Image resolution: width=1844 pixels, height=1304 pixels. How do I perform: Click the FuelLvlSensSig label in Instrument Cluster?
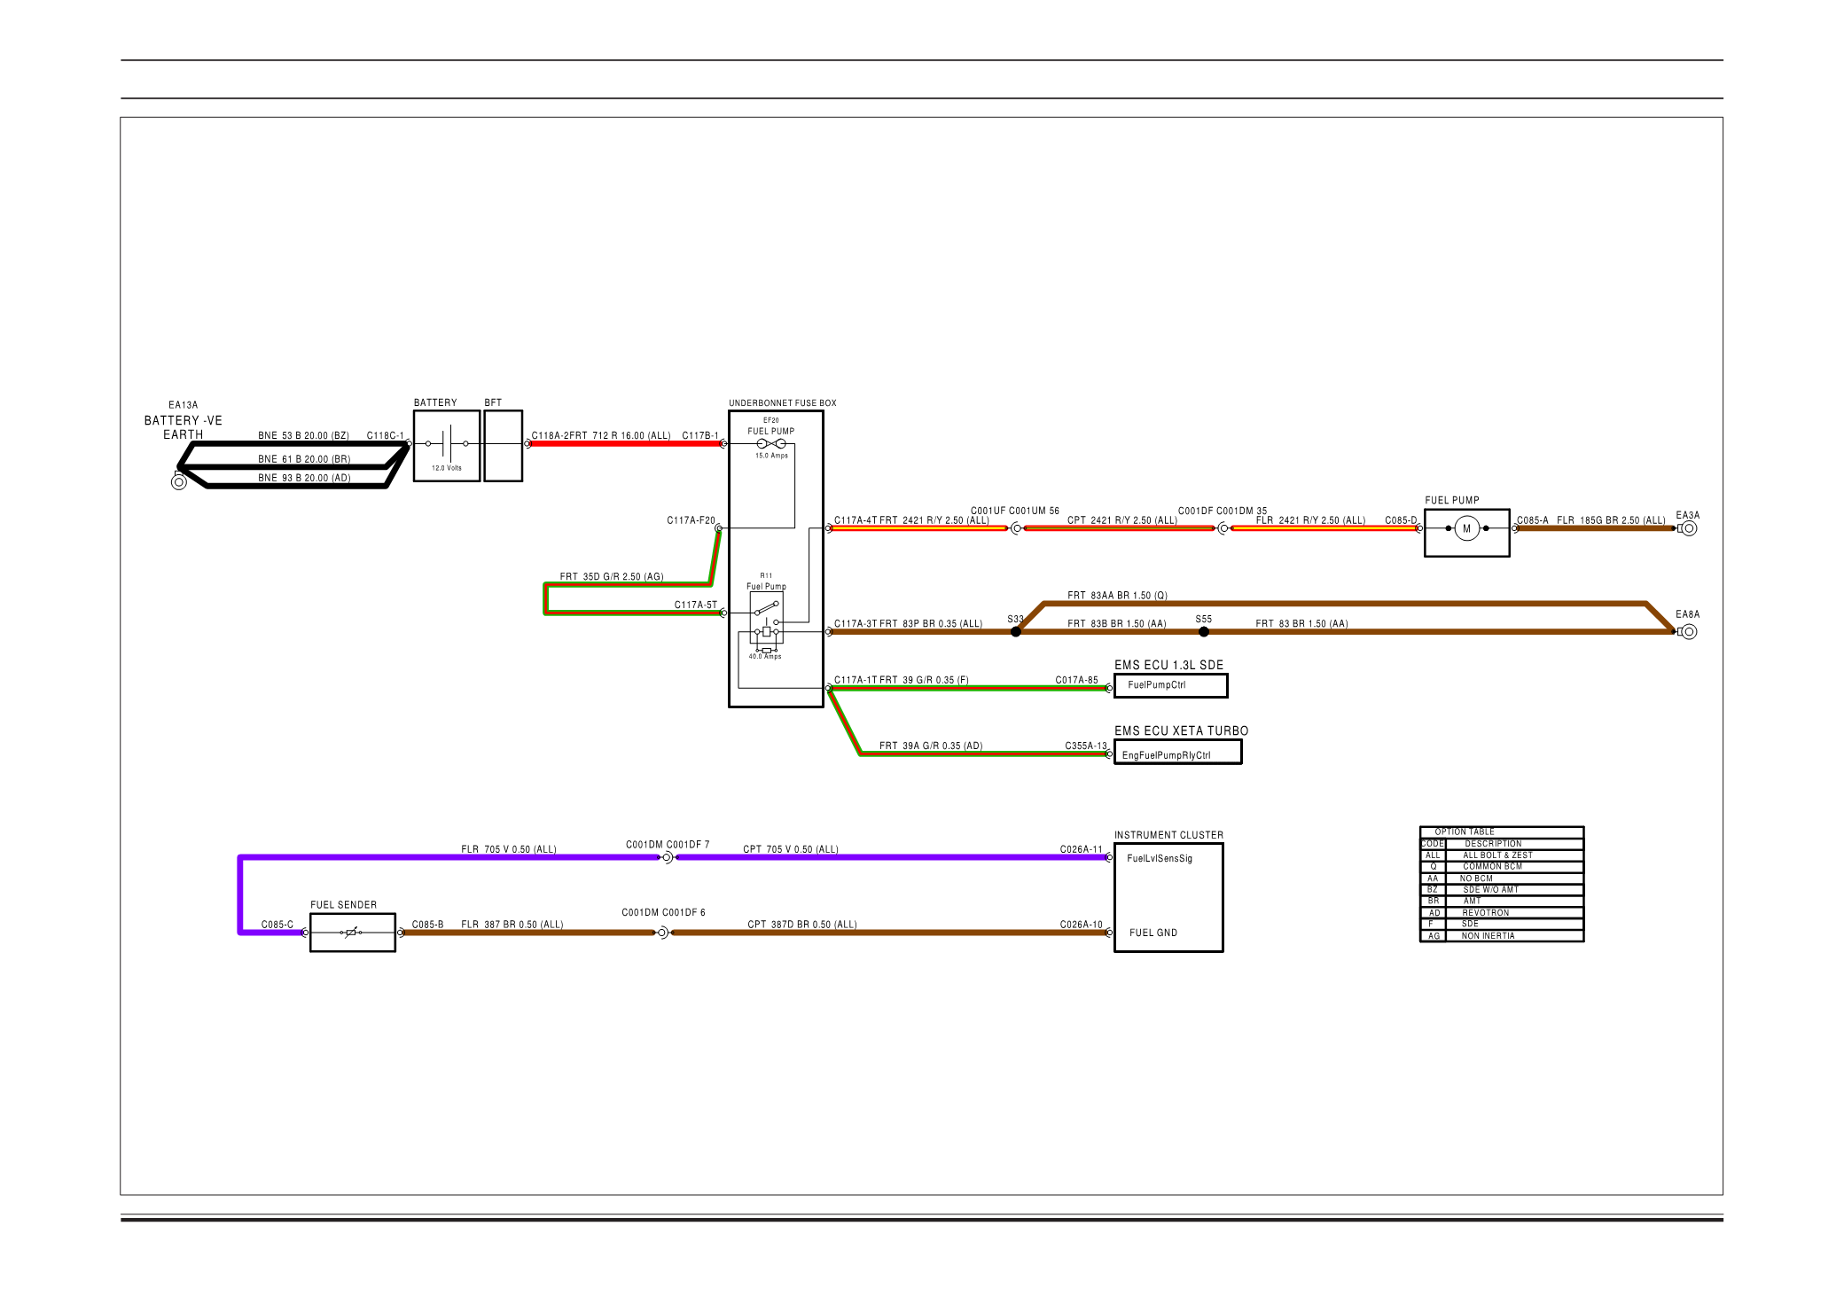1160,858
